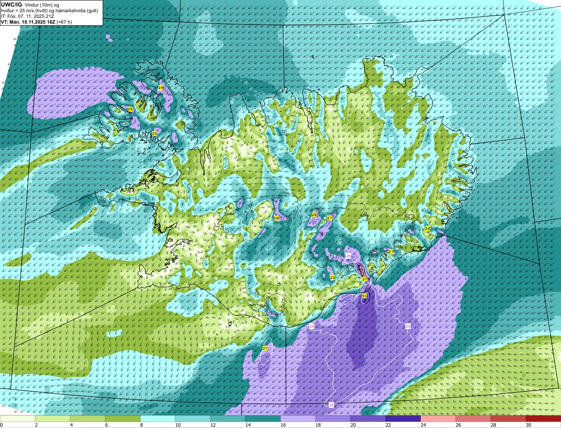Click the yellow 28 gust label
Image resolution: width=561 pixels, height=428 pixels.
(314, 215)
